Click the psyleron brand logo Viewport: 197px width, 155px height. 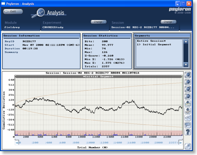[x=180, y=9]
